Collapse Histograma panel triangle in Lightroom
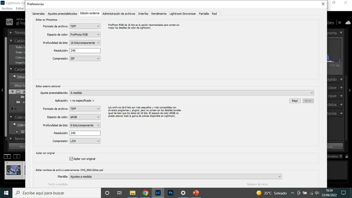 pyautogui.click(x=341, y=33)
